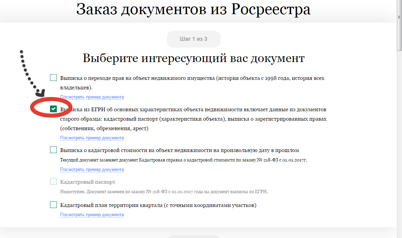Check the ownership transfer extract checkbox
The image size is (402, 238).
[53, 78]
